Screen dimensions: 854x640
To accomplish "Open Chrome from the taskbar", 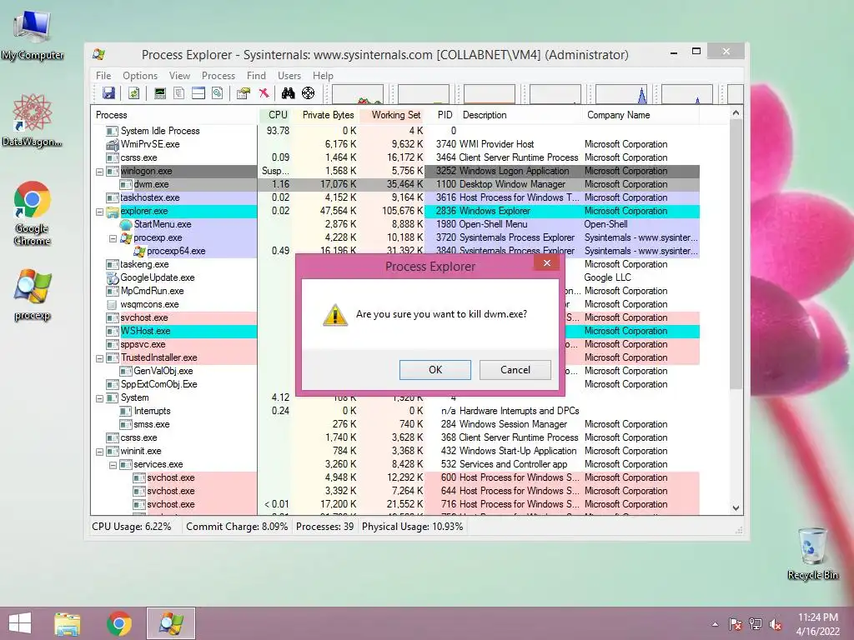I will [118, 623].
